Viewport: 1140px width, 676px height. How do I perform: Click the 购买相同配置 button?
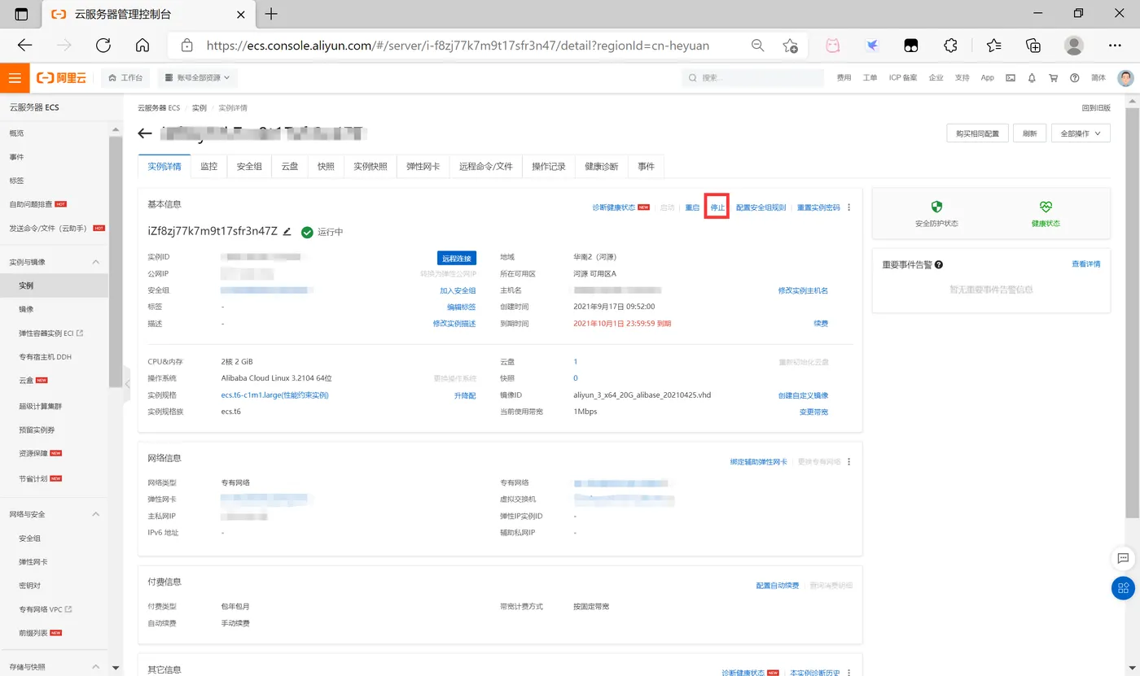tap(978, 133)
